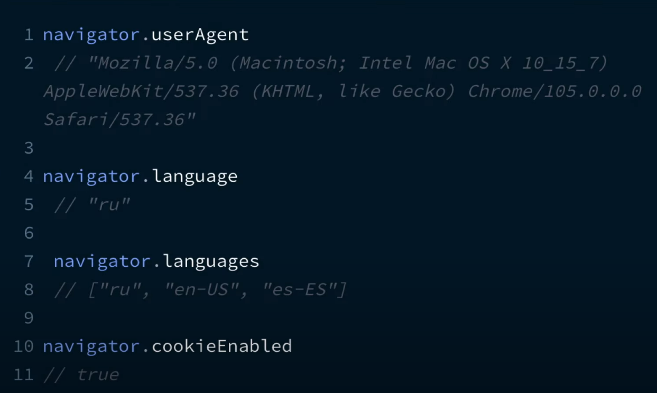The width and height of the screenshot is (657, 393).
Task: Click the Safari/537.36 comment line
Action: [119, 120]
